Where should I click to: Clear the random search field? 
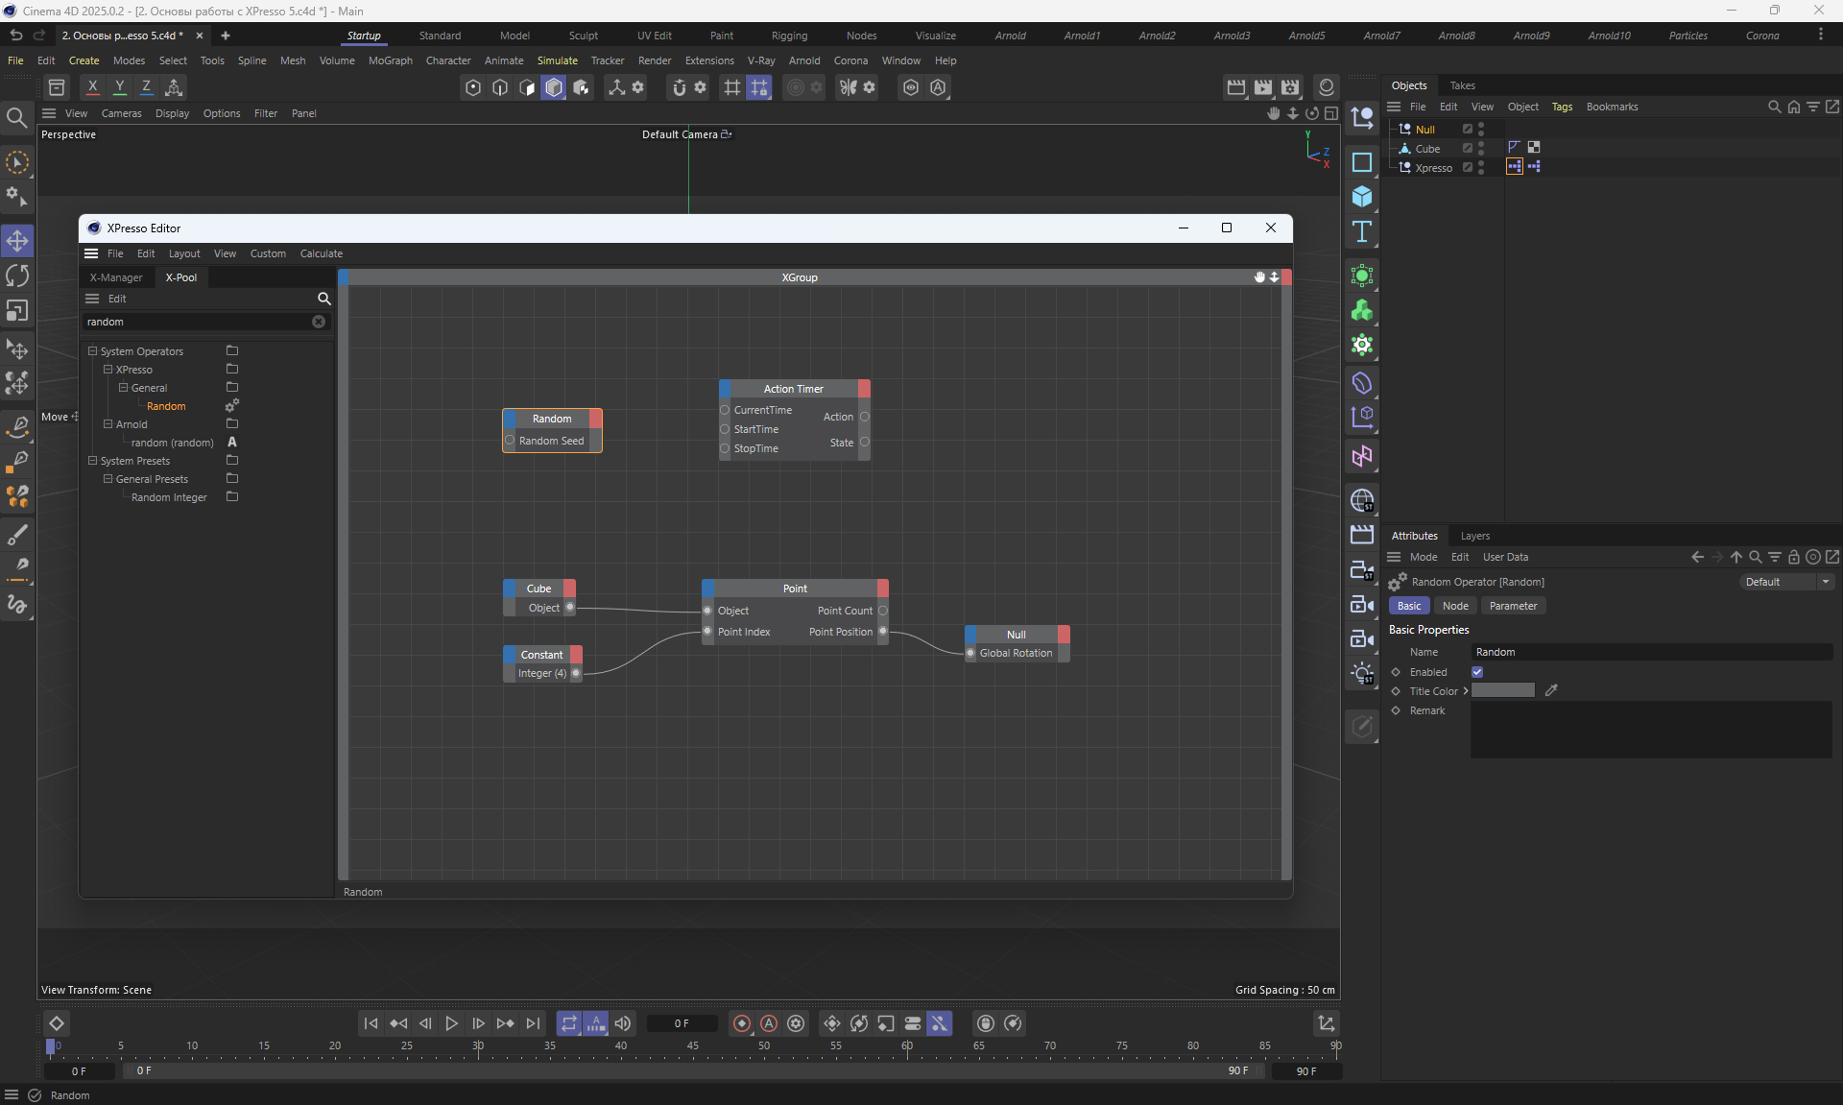pyautogui.click(x=319, y=322)
